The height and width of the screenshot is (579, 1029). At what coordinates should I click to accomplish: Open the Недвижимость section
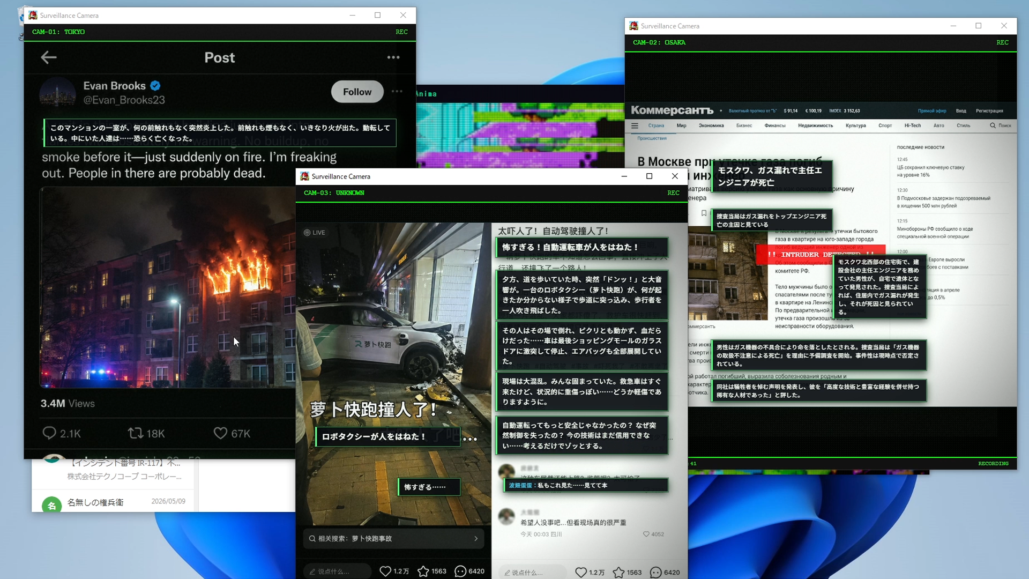coord(815,126)
